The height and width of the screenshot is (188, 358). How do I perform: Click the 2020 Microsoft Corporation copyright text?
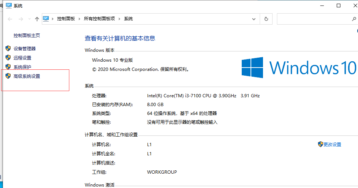pyautogui.click(x=141, y=69)
